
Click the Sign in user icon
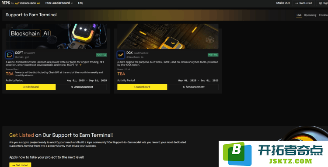pos(321,3)
